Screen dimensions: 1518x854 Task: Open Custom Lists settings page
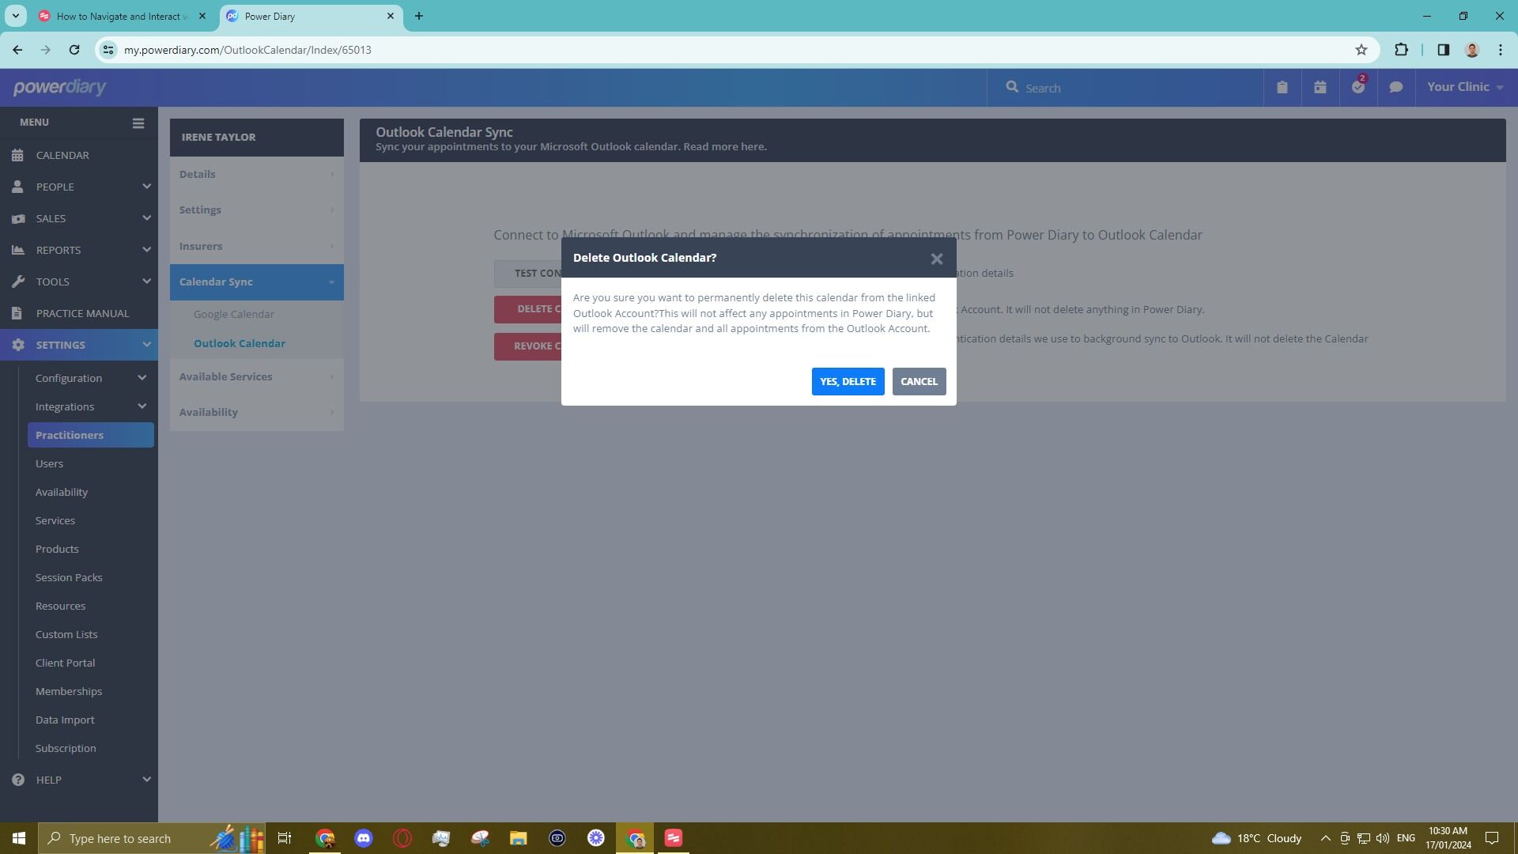tap(66, 634)
